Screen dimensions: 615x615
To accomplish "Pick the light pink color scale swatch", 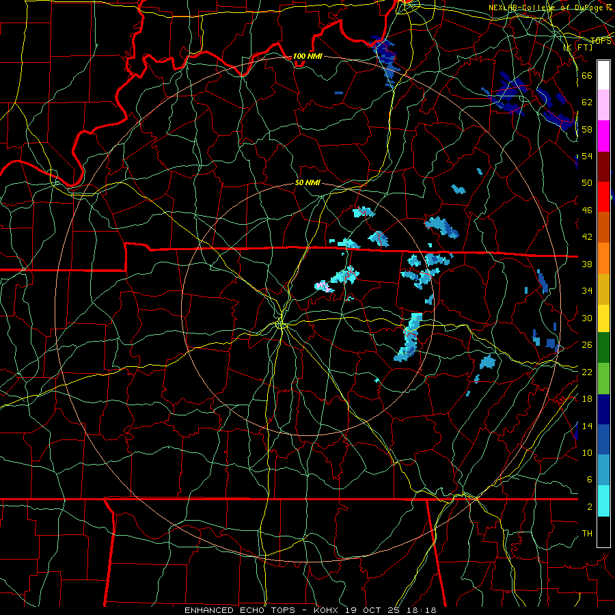I will click(x=603, y=105).
